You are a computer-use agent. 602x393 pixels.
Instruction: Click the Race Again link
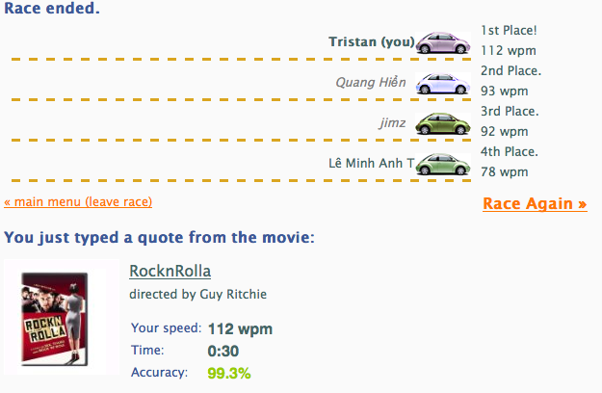[x=534, y=203]
